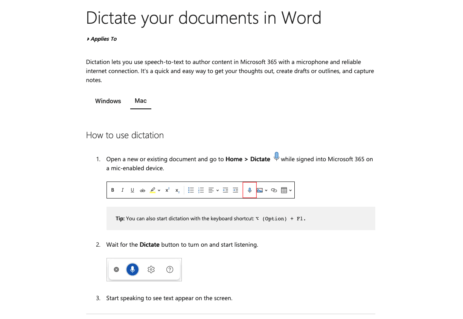Click bold 'Home > Dictate' text

(x=248, y=159)
